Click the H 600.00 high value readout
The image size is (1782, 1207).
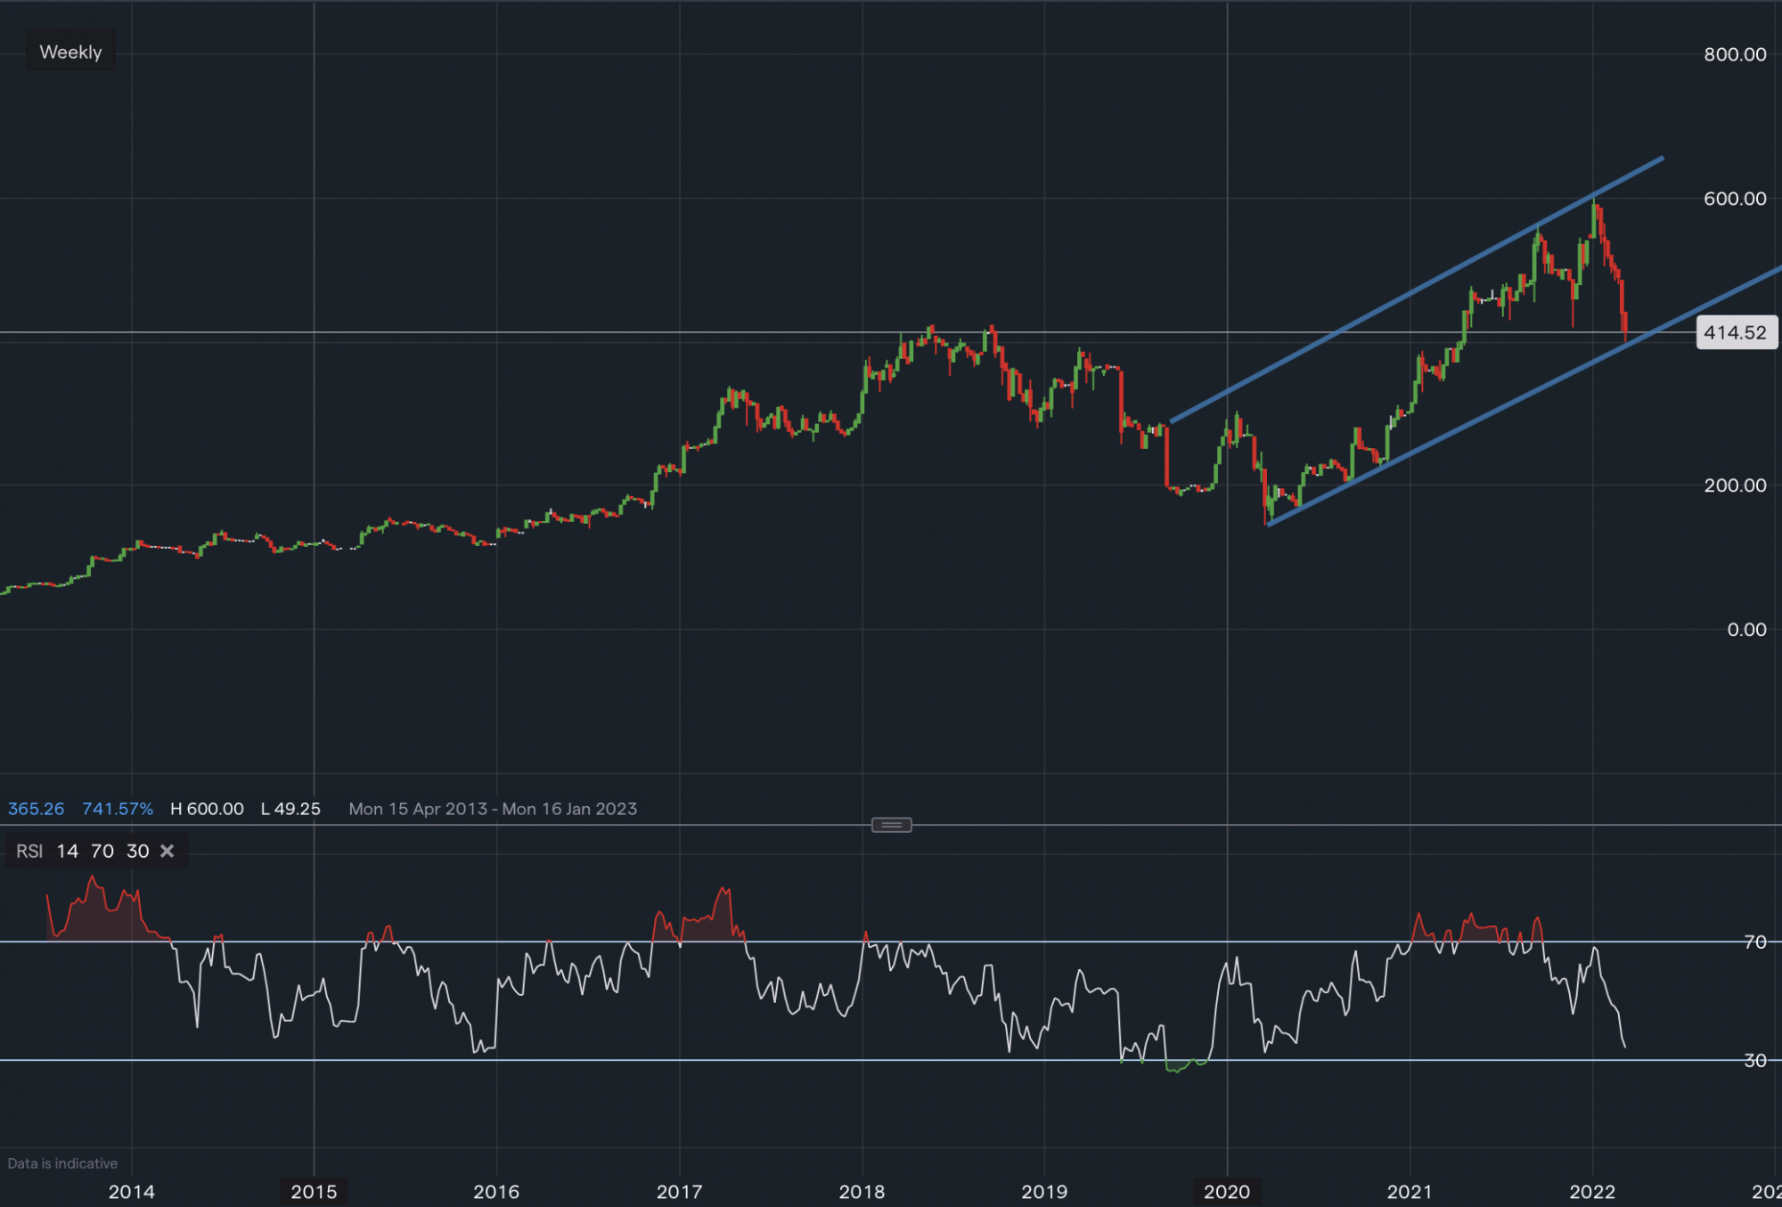[x=207, y=809]
